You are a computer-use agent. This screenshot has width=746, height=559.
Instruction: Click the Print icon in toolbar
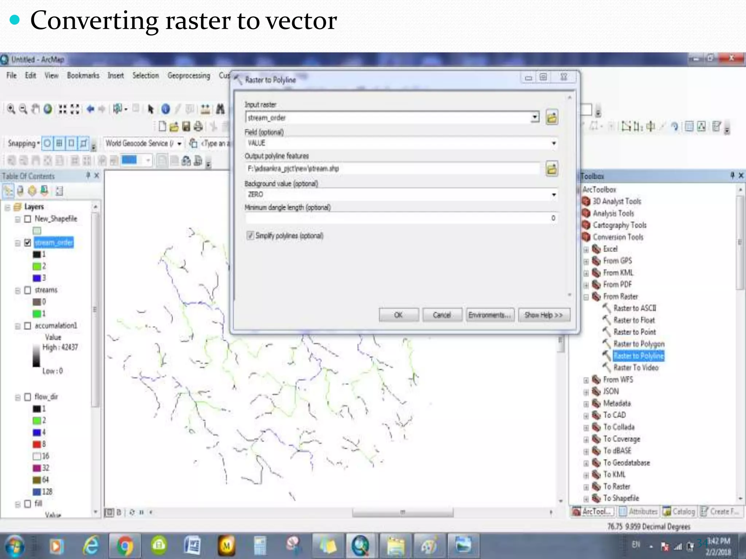click(x=198, y=126)
